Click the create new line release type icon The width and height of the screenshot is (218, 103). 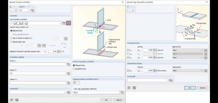tap(64, 23)
